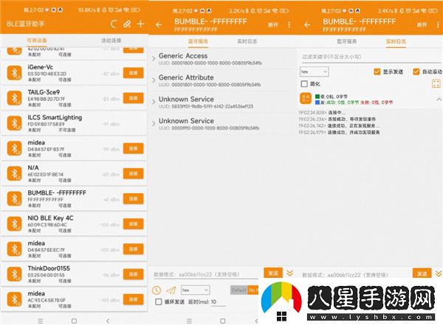Tap the plus add icon

click(x=140, y=25)
